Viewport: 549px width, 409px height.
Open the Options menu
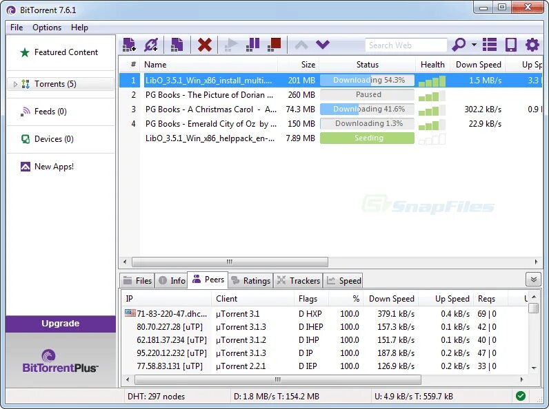[x=47, y=28]
